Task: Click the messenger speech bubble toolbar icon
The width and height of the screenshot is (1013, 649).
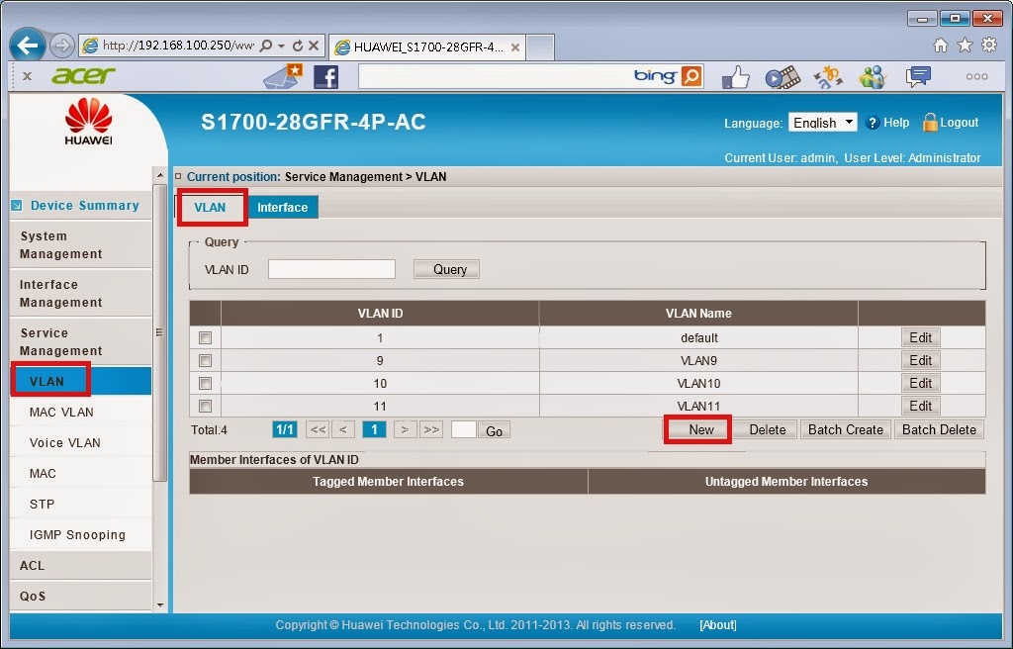Action: 917,75
